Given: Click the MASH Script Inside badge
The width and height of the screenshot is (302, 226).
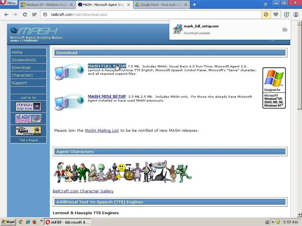Looking at the screenshot, I should pyautogui.click(x=29, y=107).
